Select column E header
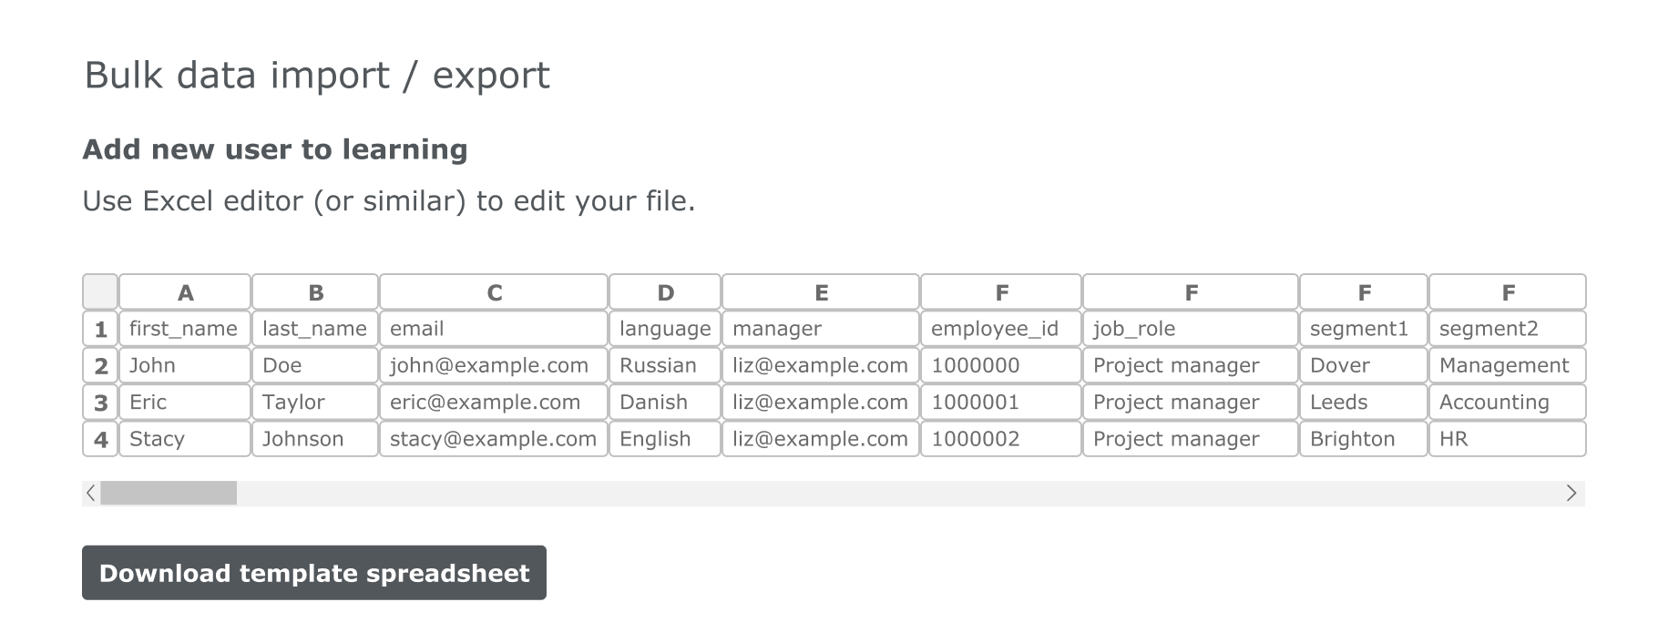The width and height of the screenshot is (1658, 643). 821,292
